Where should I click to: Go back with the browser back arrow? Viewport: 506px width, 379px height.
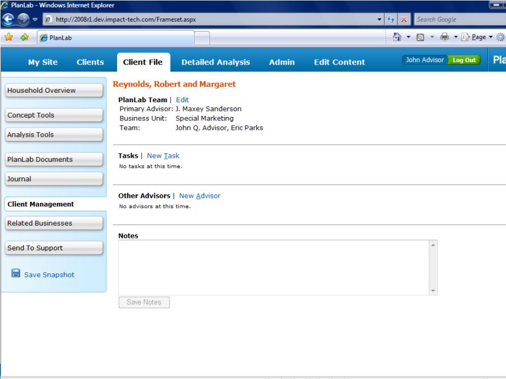8,19
